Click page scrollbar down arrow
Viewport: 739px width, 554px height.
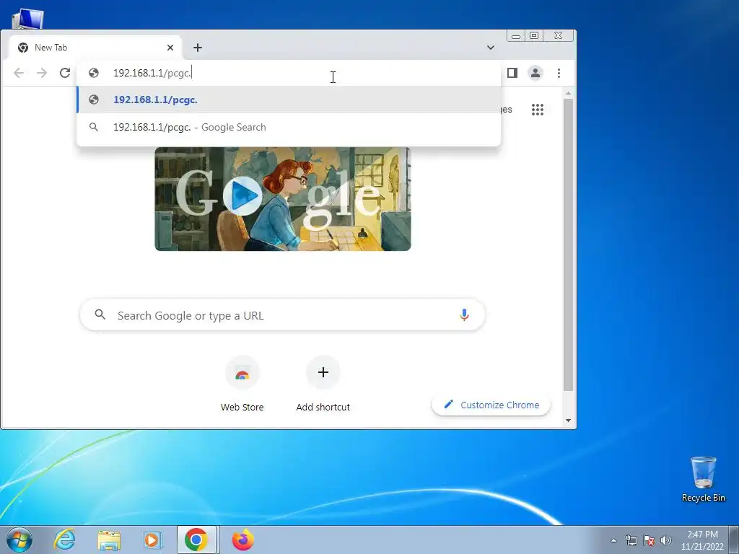click(569, 421)
